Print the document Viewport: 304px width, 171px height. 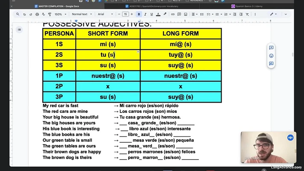tap(37, 14)
